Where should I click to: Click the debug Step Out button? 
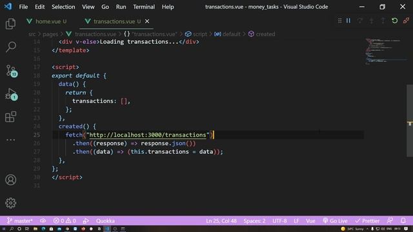pyautogui.click(x=383, y=21)
